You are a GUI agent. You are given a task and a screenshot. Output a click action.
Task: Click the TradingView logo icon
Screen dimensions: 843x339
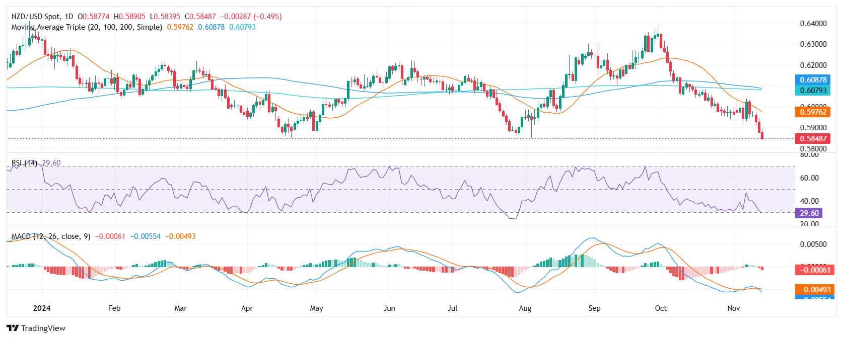point(13,328)
